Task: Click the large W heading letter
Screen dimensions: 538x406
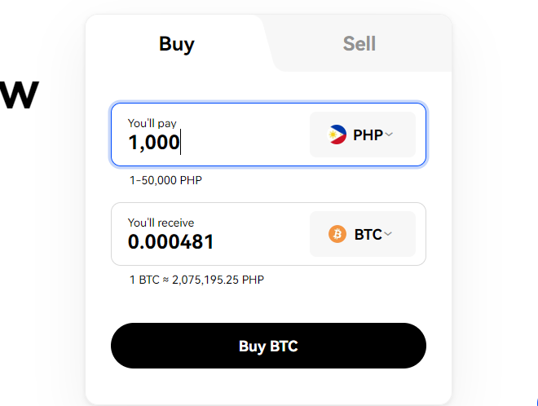Action: [20, 95]
